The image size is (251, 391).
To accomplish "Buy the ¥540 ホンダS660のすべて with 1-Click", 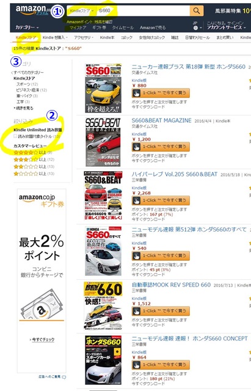I will point(161,256).
